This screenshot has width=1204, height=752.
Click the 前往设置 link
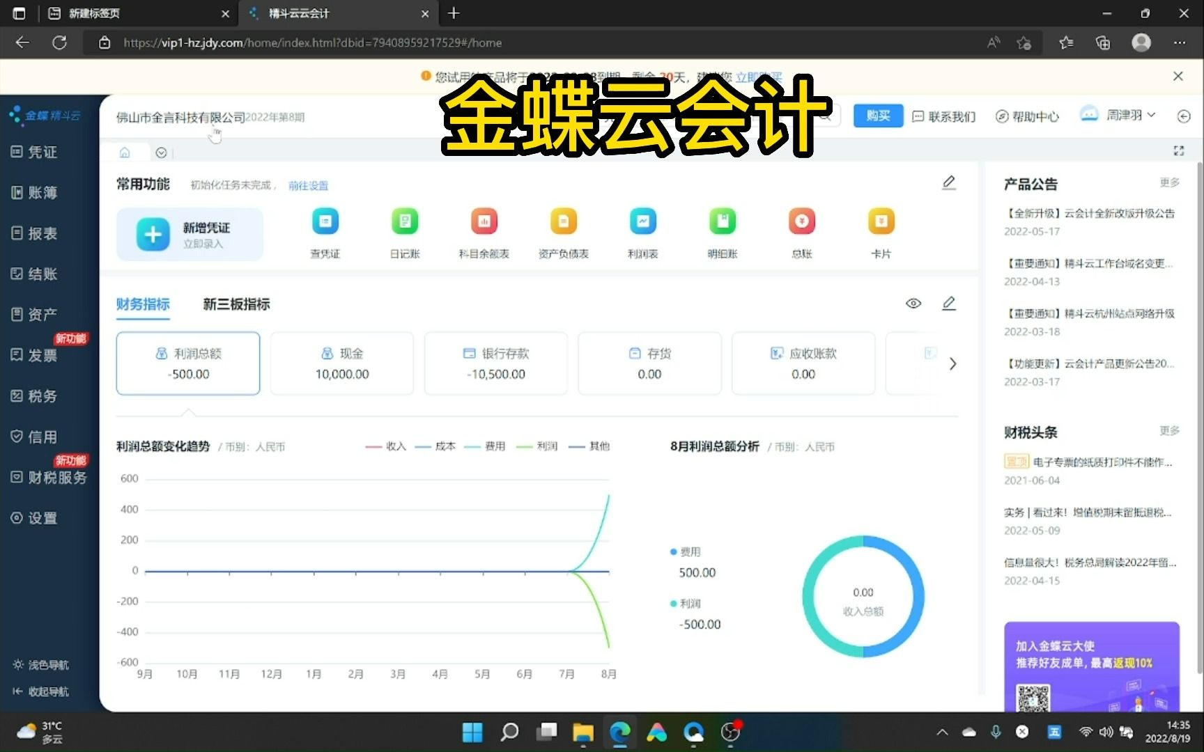[308, 185]
